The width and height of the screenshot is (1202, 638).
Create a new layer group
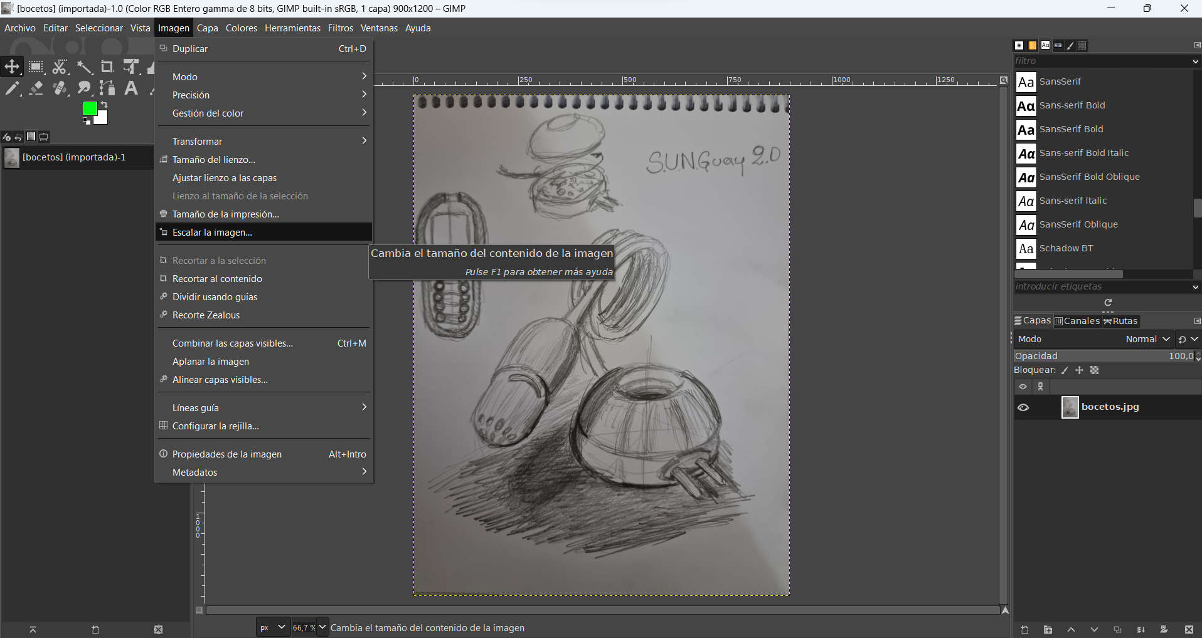pos(1048,629)
